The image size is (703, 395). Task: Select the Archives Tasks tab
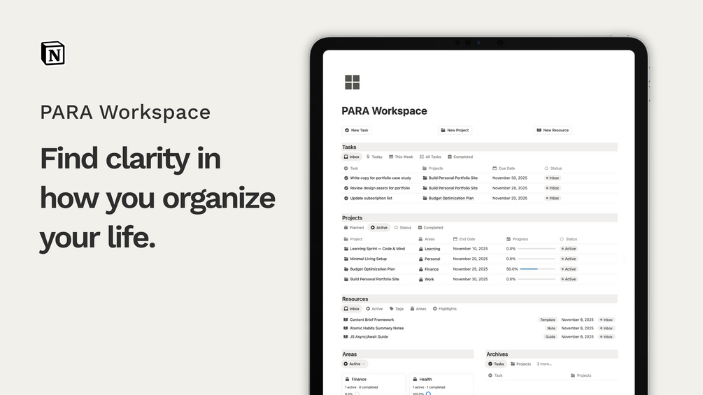click(496, 364)
